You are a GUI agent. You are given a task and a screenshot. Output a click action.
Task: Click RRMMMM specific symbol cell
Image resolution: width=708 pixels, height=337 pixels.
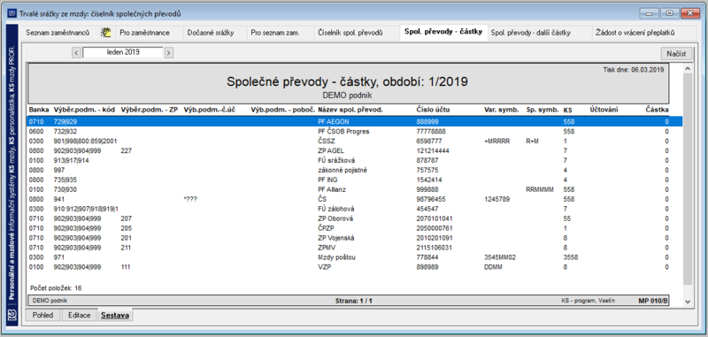[540, 189]
